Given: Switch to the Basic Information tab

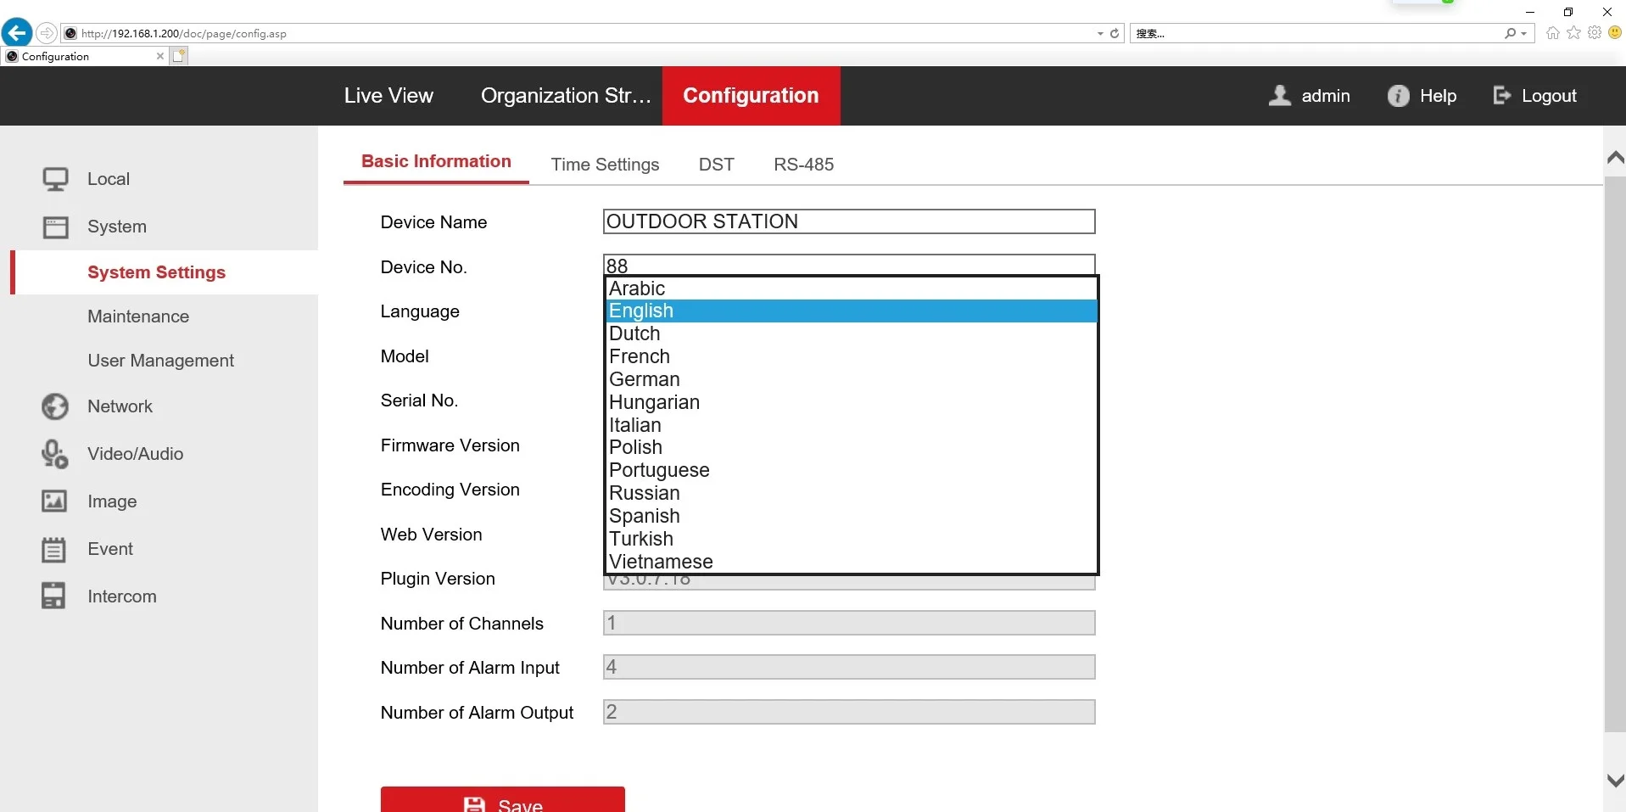Looking at the screenshot, I should click(436, 162).
